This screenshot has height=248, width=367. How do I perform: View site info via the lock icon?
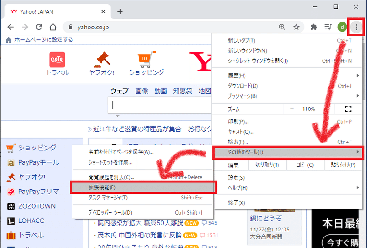(x=71, y=27)
